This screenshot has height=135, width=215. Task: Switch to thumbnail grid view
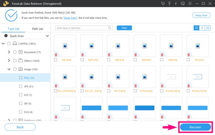click(196, 28)
